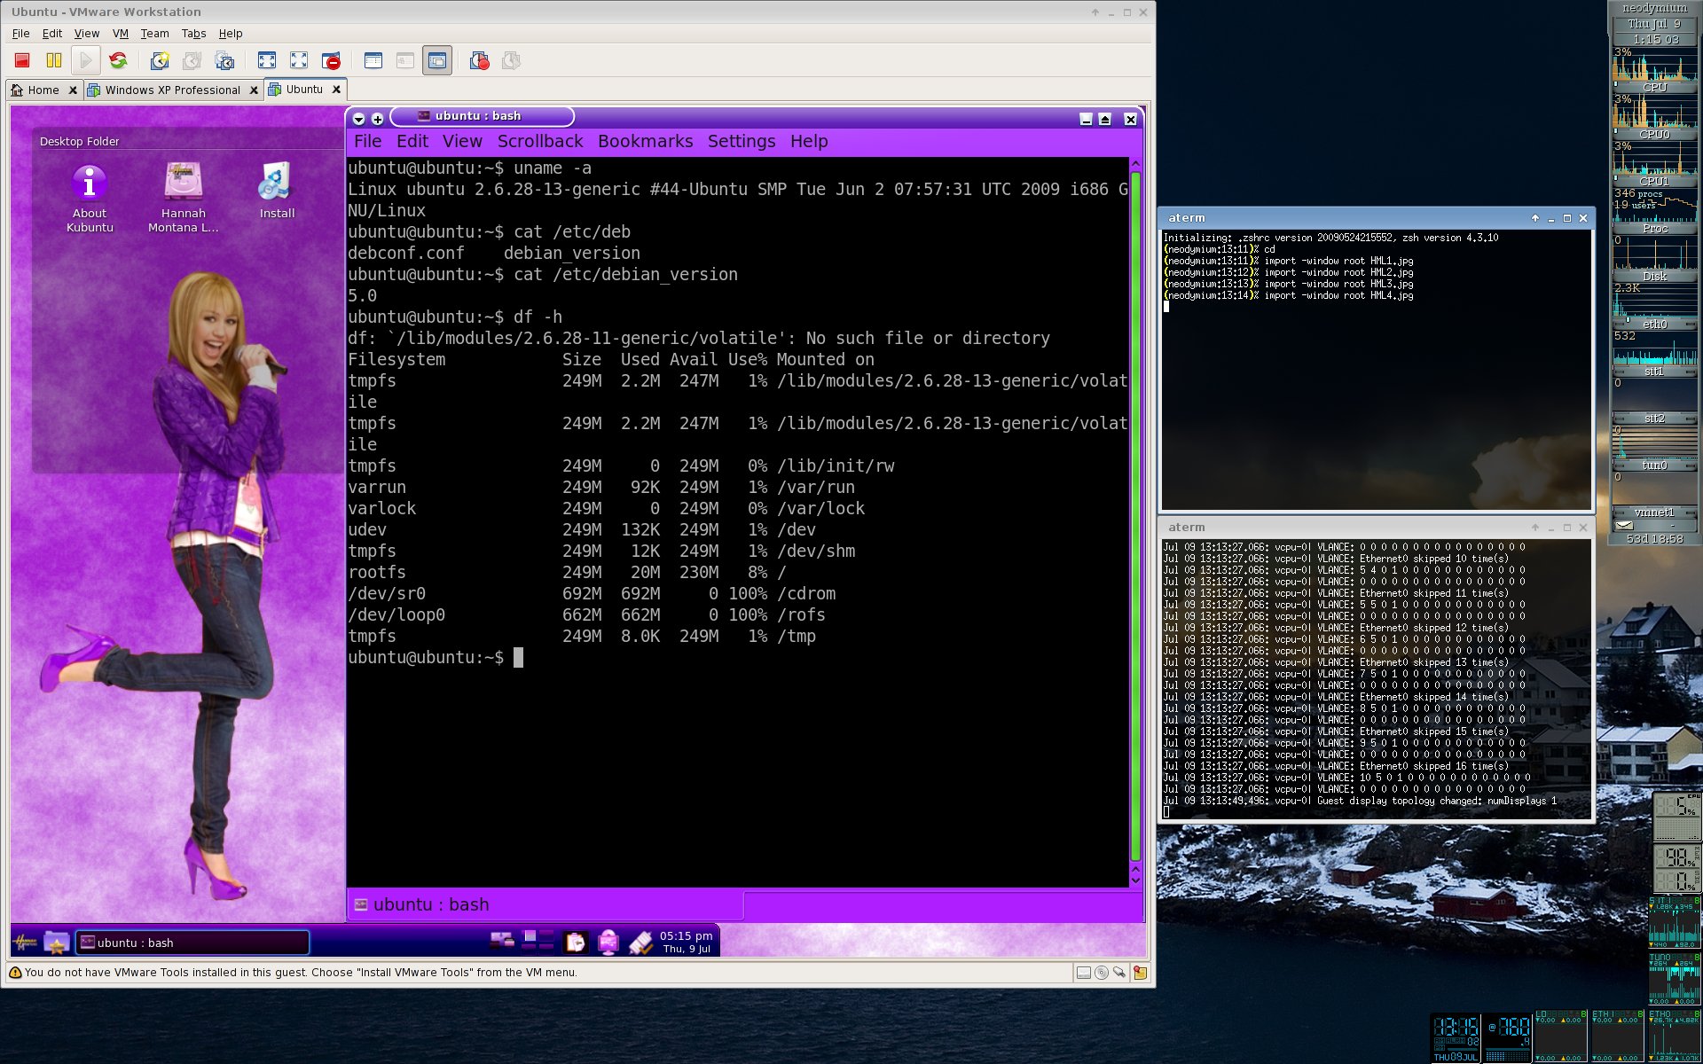The height and width of the screenshot is (1064, 1703).
Task: Open the About Kubuntu desktop icon
Action: click(90, 198)
